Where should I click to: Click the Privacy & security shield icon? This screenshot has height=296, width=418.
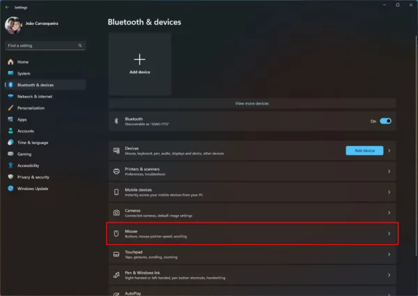[10, 177]
